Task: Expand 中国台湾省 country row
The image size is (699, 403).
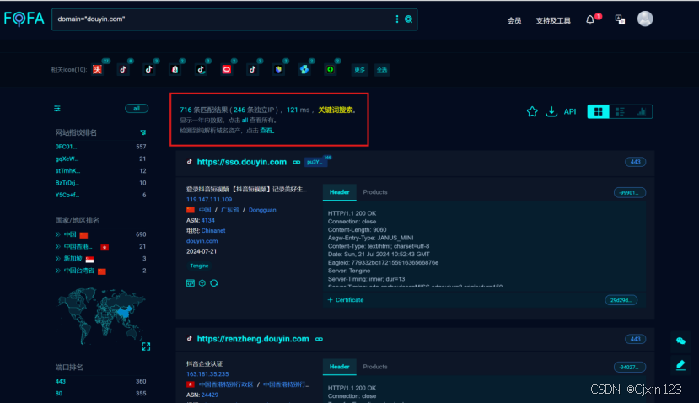Action: pyautogui.click(x=57, y=271)
